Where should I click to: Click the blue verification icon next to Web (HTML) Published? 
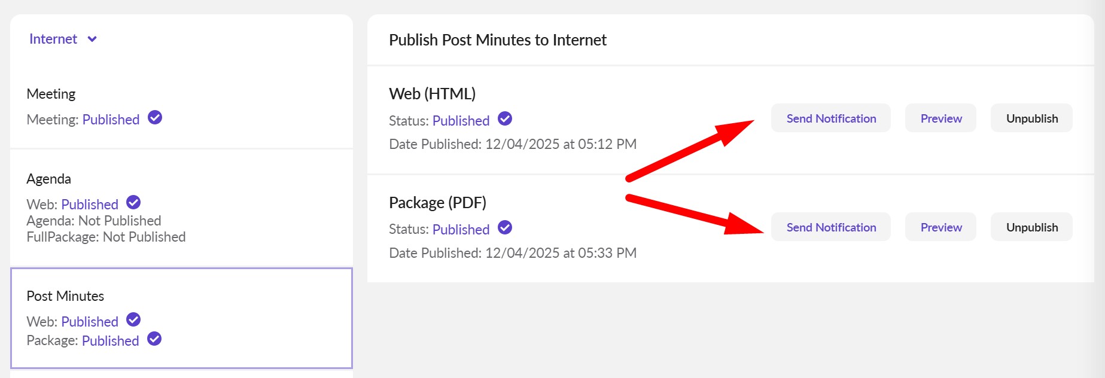pyautogui.click(x=504, y=119)
